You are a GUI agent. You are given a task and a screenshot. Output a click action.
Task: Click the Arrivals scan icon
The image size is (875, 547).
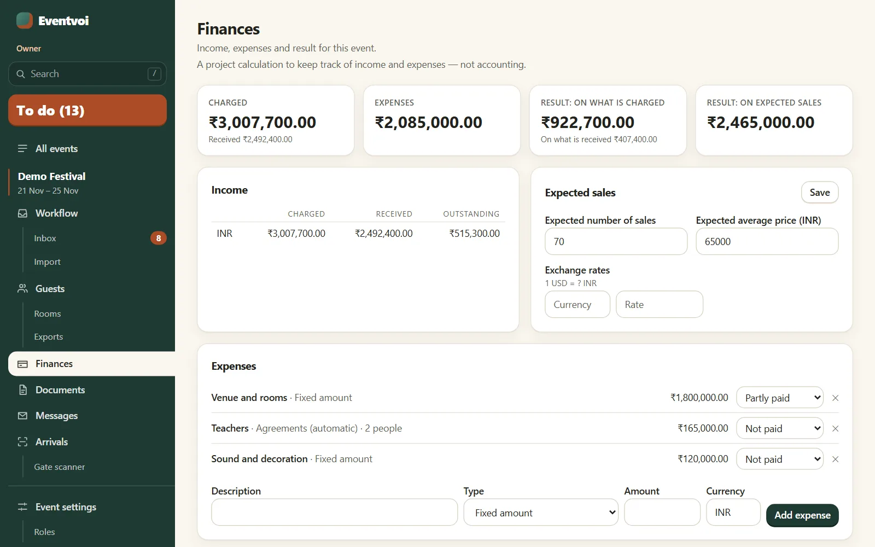tap(22, 442)
